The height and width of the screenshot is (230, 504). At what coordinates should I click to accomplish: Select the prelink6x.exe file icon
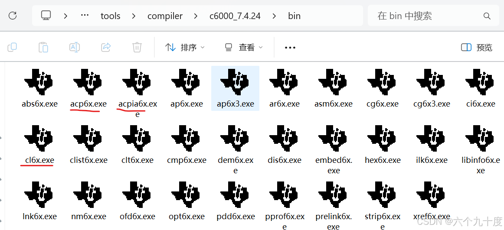[333, 195]
